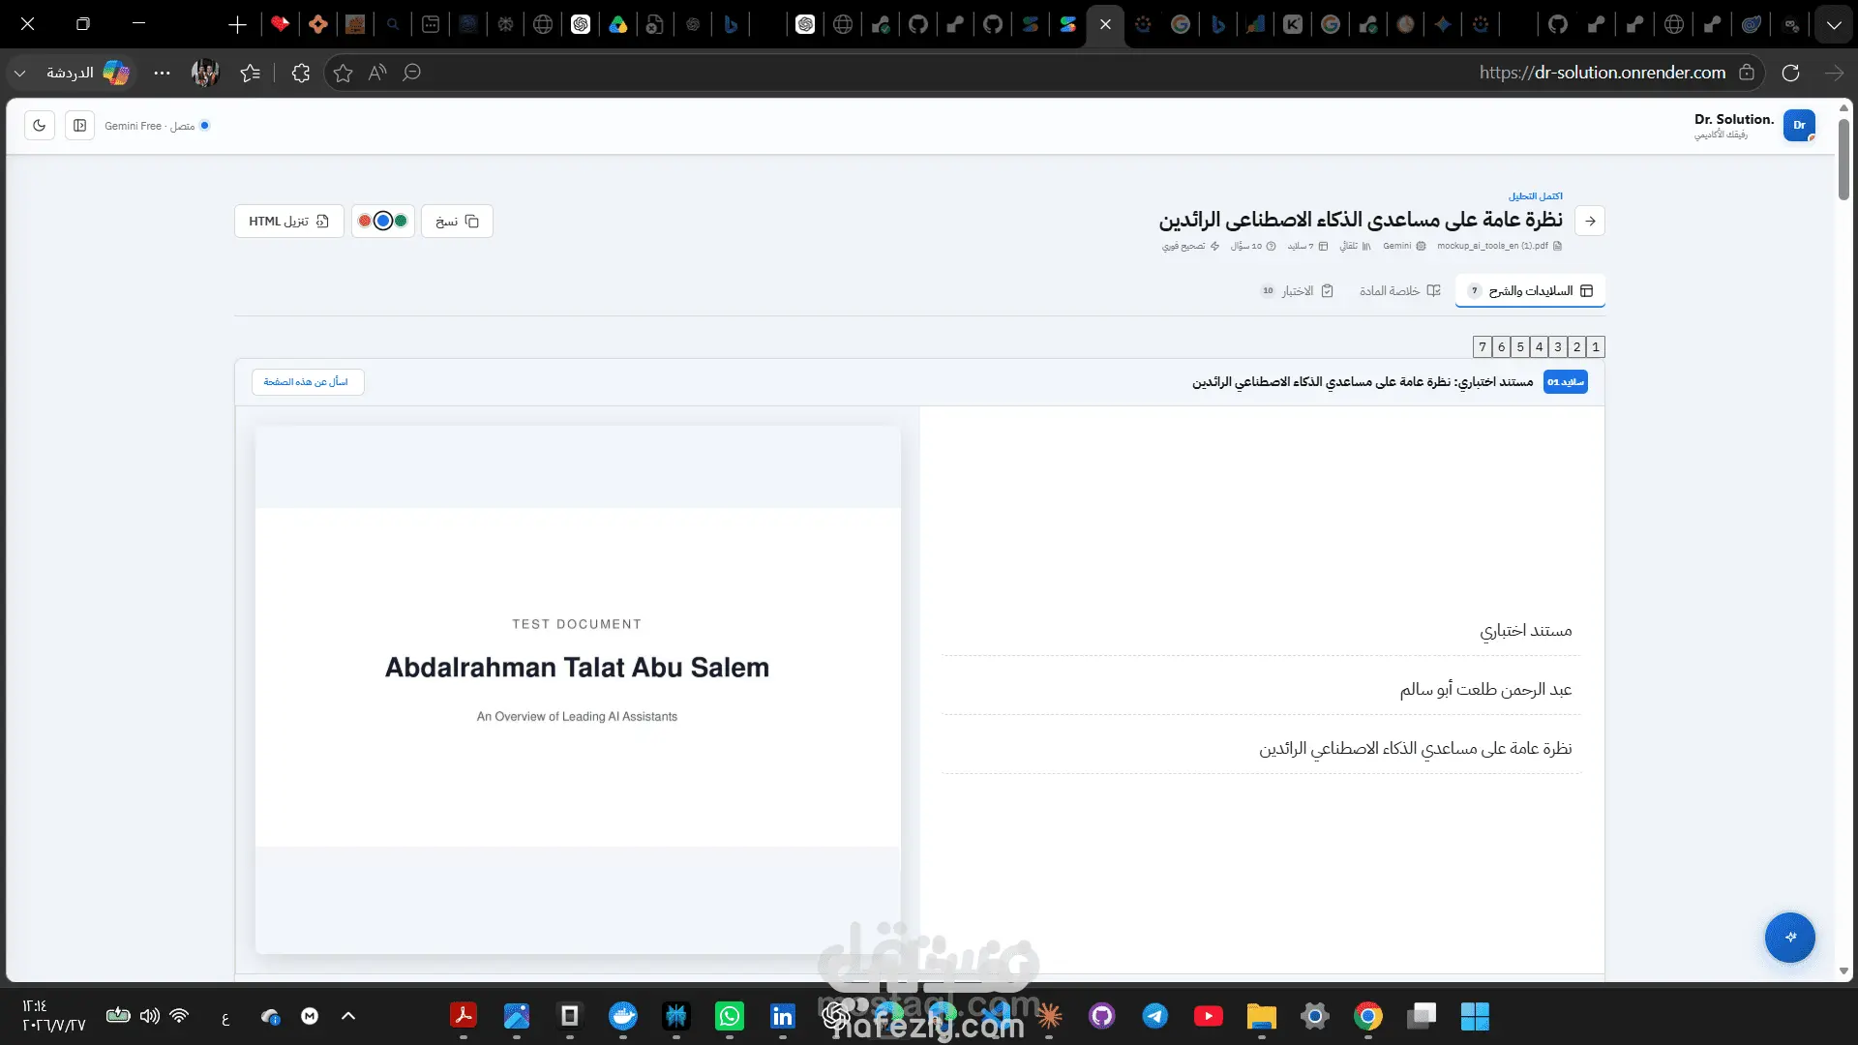1858x1045 pixels.
Task: Click the site info lock icon
Action: [x=1747, y=73]
